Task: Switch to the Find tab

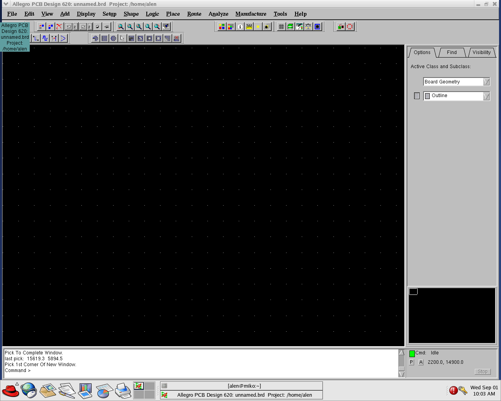Action: [x=452, y=52]
